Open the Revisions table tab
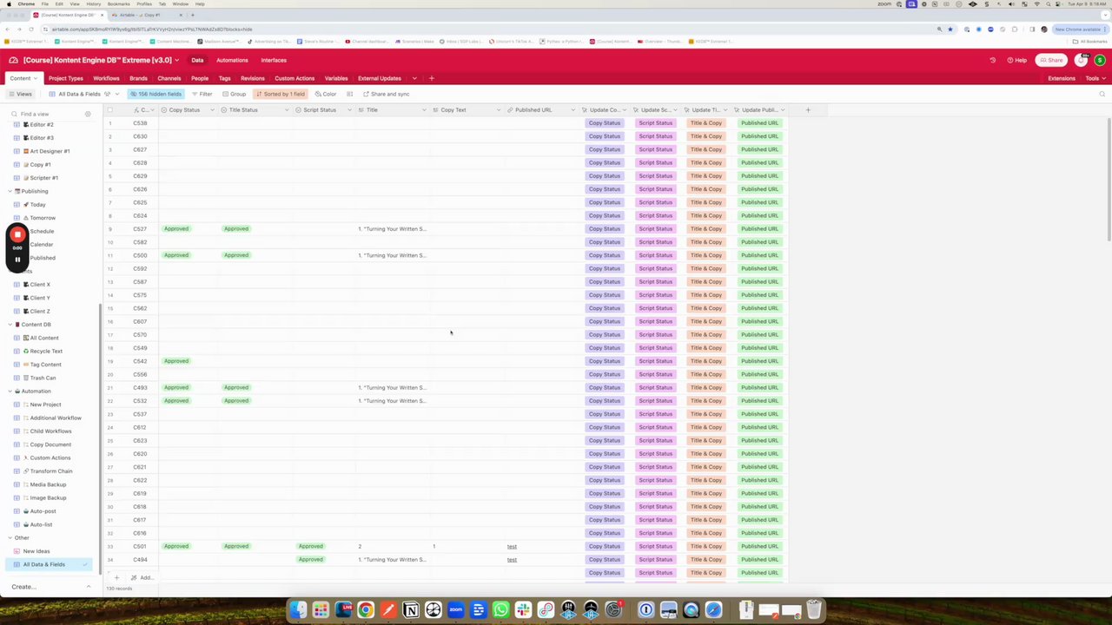The image size is (1112, 625). coord(253,78)
